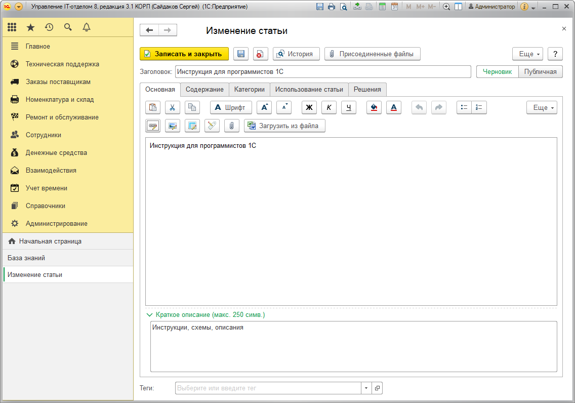Expand editor toolbar Еще dropdown

[542, 107]
